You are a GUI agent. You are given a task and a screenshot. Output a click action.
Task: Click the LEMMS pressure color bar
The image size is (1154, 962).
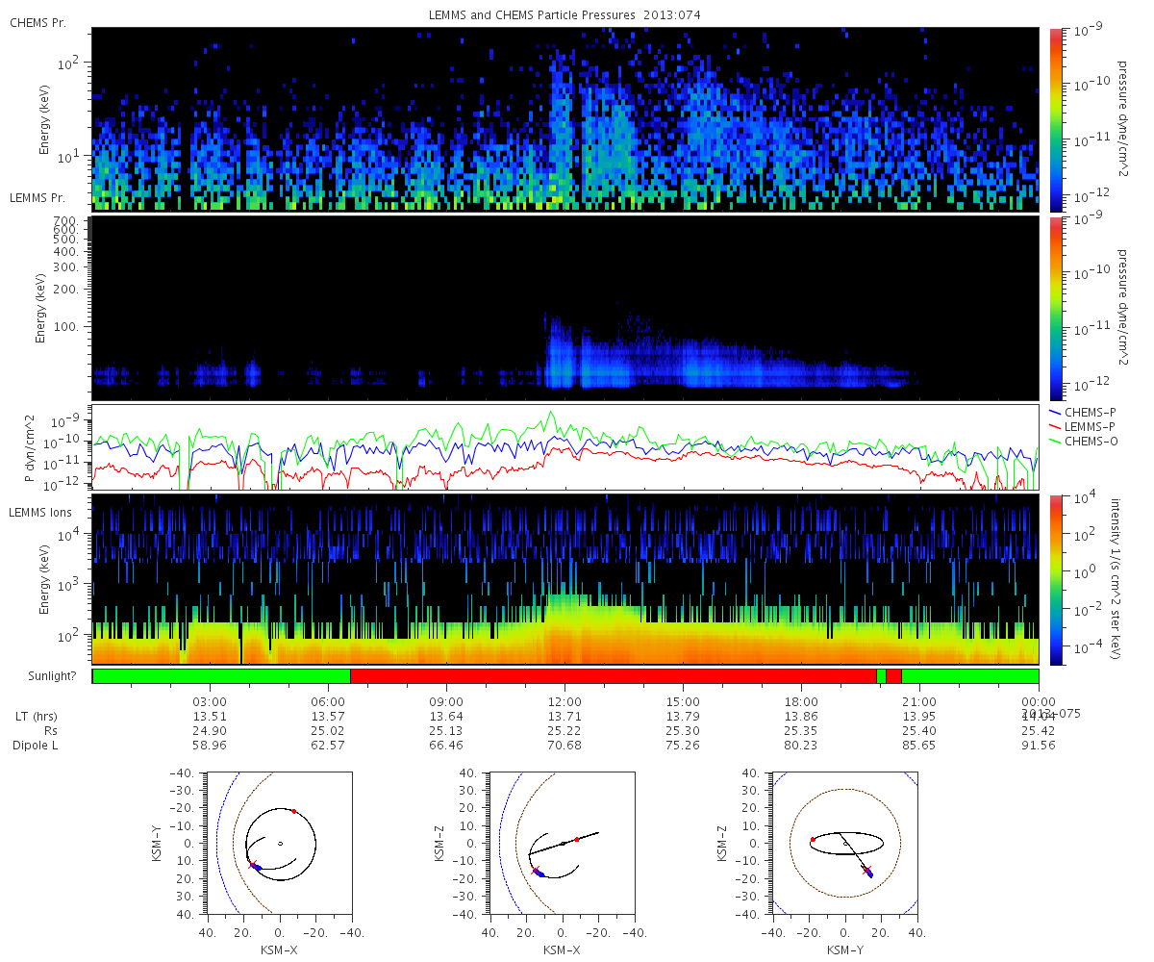[1055, 308]
